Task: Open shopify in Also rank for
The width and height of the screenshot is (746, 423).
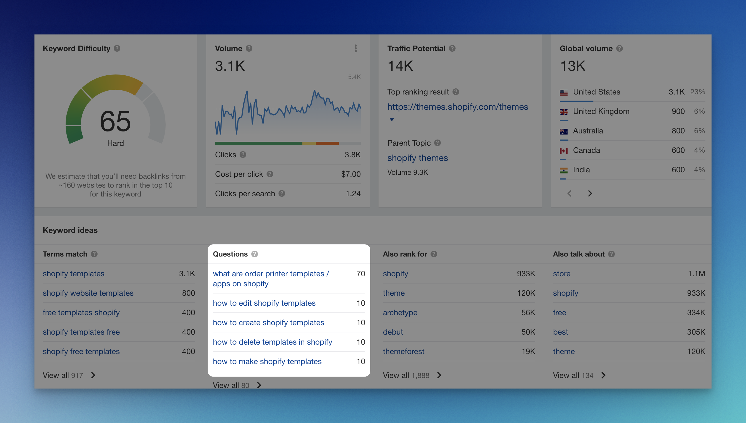Action: 395,274
